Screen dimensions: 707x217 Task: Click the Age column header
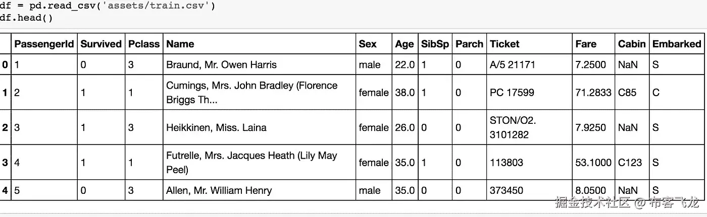(x=405, y=44)
